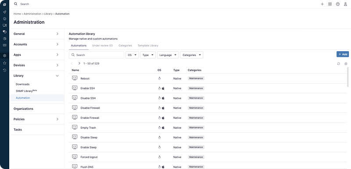
Task: Switch to the Categories tab
Action: coord(125,46)
